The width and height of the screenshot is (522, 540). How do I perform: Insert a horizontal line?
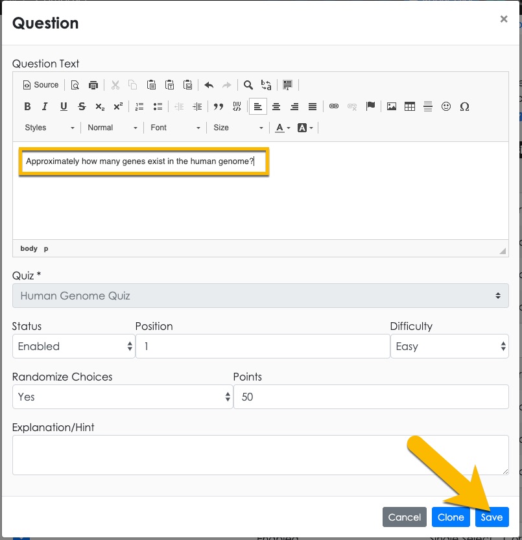click(428, 106)
